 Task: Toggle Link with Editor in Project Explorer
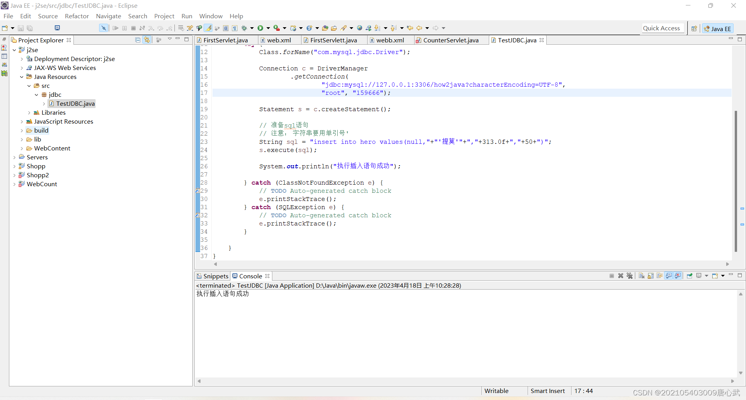pos(147,40)
